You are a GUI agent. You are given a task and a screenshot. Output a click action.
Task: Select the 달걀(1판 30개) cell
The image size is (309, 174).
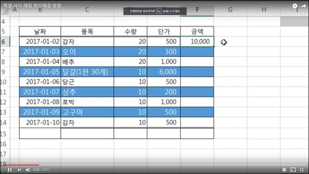[x=87, y=72]
